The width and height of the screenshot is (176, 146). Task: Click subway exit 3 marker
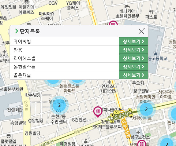[112, 115]
